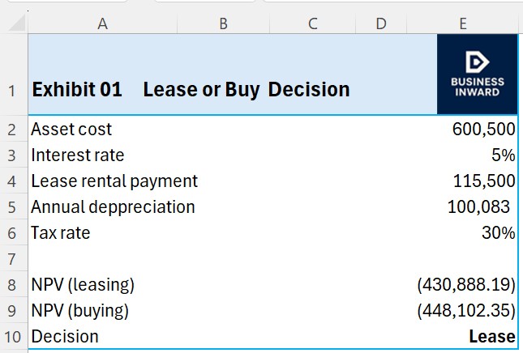Viewport: 523px width, 353px height.
Task: Select the asset cost value 600,500
Action: [483, 130]
